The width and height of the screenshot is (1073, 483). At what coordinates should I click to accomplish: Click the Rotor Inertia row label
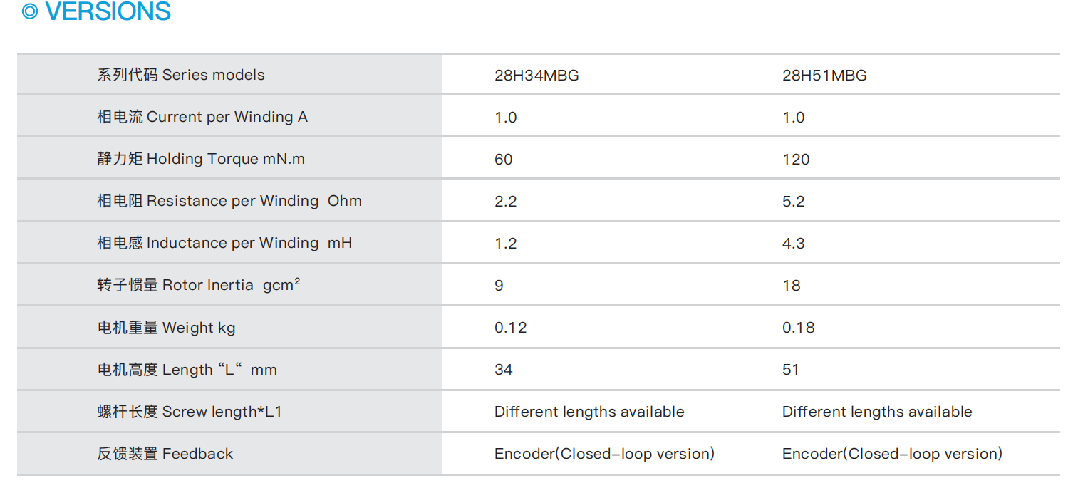click(x=199, y=285)
